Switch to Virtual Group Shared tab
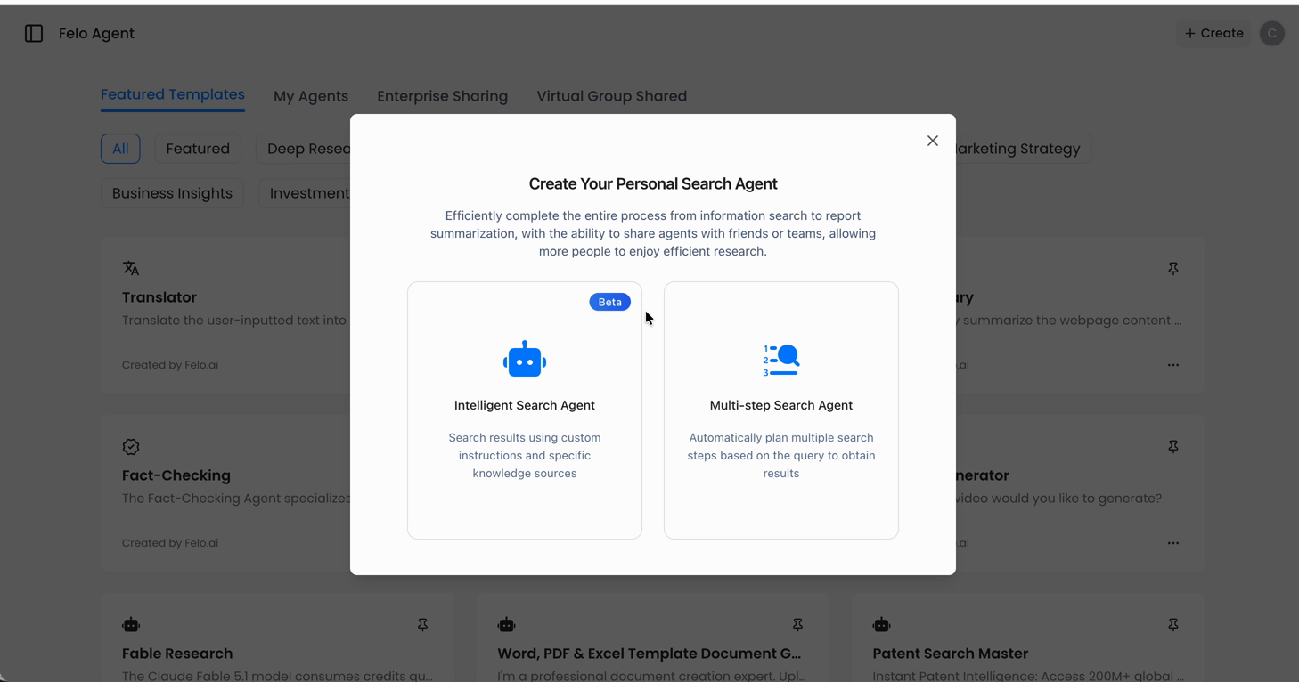Viewport: 1299px width, 682px height. [x=612, y=96]
